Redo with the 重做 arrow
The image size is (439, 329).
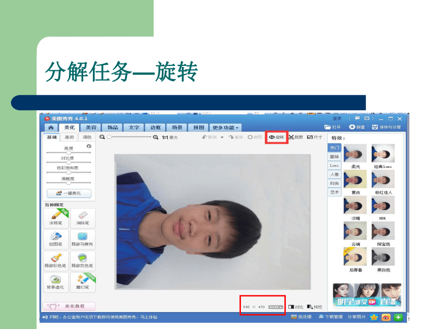[x=236, y=137]
